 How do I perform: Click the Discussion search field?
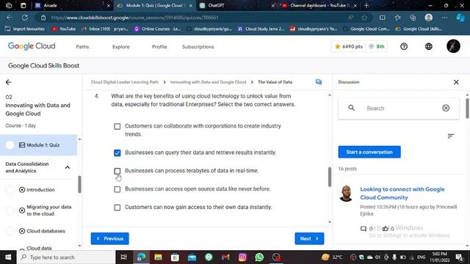point(399,109)
